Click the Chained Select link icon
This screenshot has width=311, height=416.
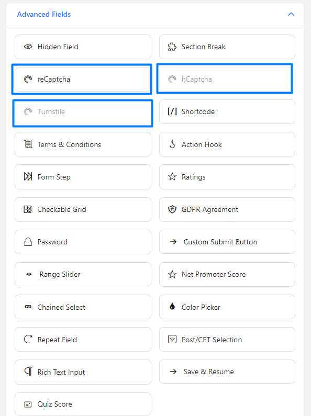coord(28,307)
